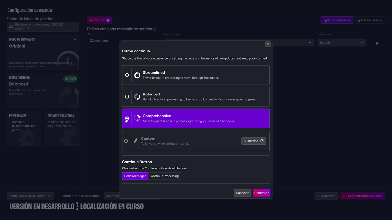The width and height of the screenshot is (392, 220).
Task: Close the Ritmo continuo dialog
Action: click(x=268, y=44)
